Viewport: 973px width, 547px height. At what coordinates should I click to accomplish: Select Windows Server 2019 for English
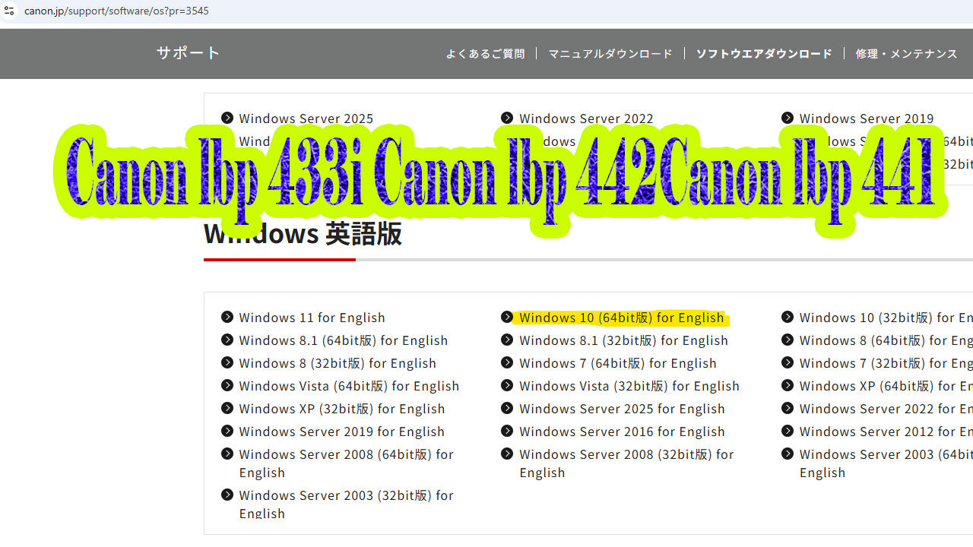(341, 431)
